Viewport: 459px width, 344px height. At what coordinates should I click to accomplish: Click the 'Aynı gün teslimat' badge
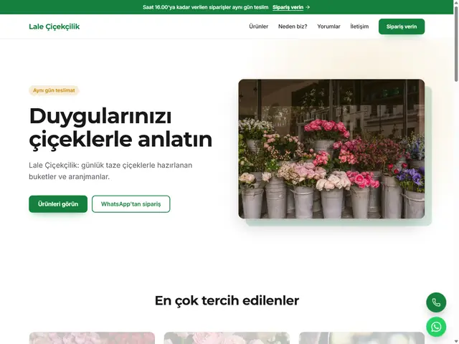(x=54, y=90)
